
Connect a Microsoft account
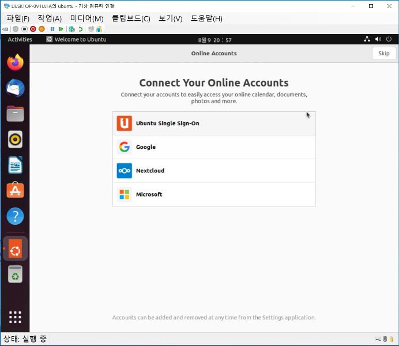click(214, 194)
